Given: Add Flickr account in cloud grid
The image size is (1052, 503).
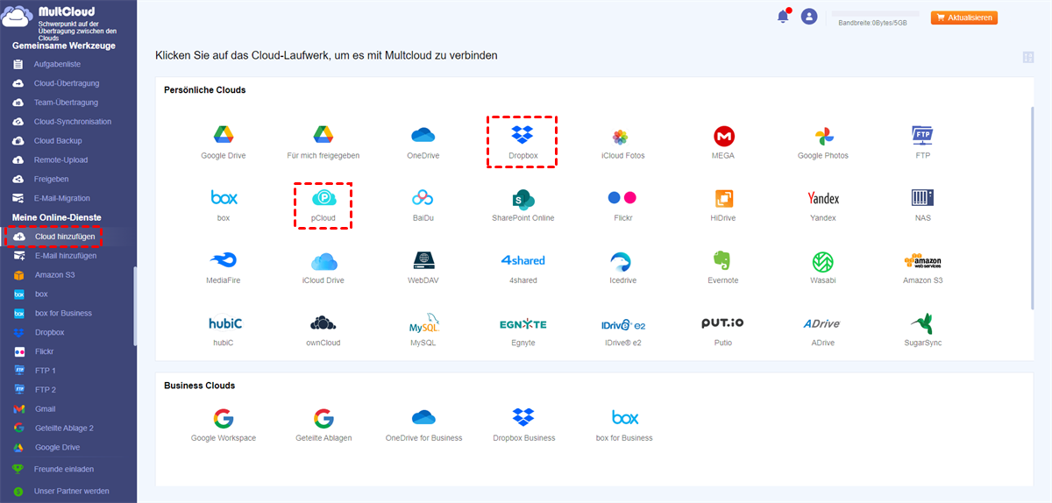Looking at the screenshot, I should click(x=623, y=206).
